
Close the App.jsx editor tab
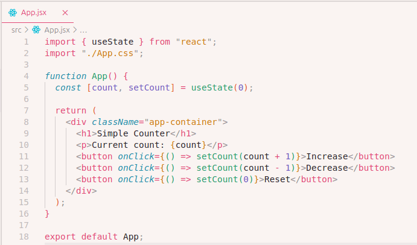click(65, 12)
